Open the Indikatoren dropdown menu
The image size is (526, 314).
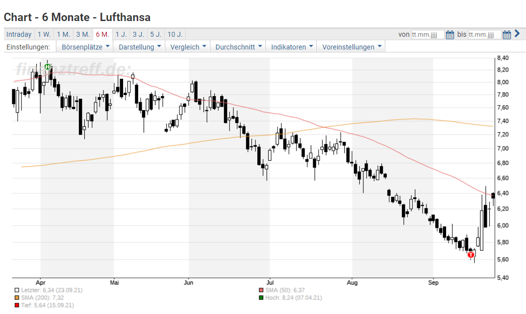292,47
